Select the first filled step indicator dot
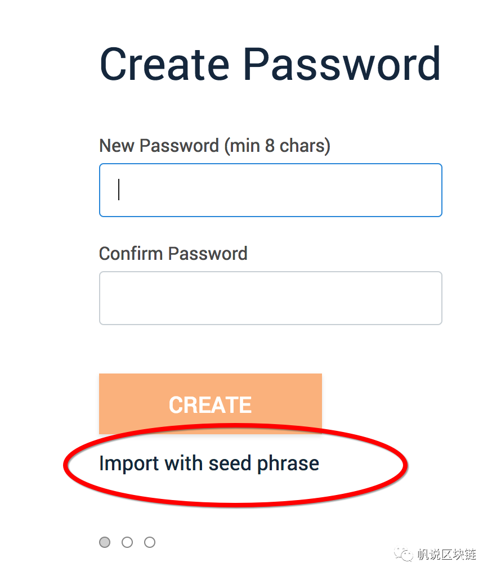 click(x=105, y=542)
